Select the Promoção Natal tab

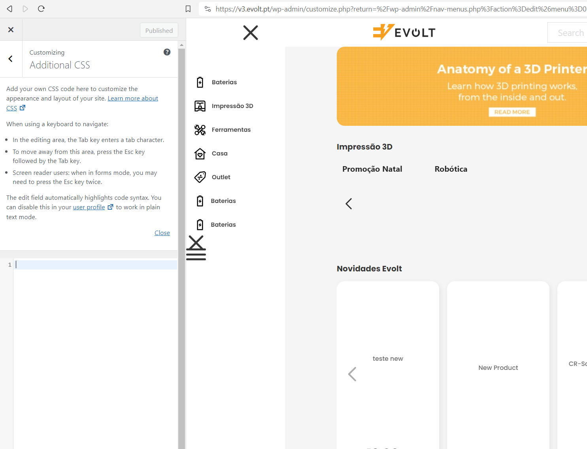click(x=372, y=169)
